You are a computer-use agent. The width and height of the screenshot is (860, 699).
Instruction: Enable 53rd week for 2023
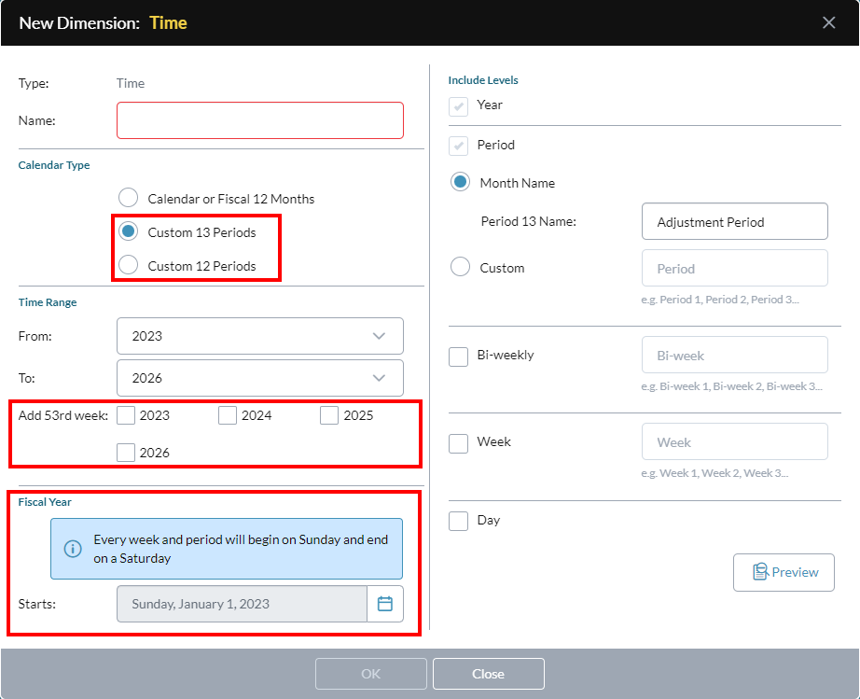pos(126,415)
